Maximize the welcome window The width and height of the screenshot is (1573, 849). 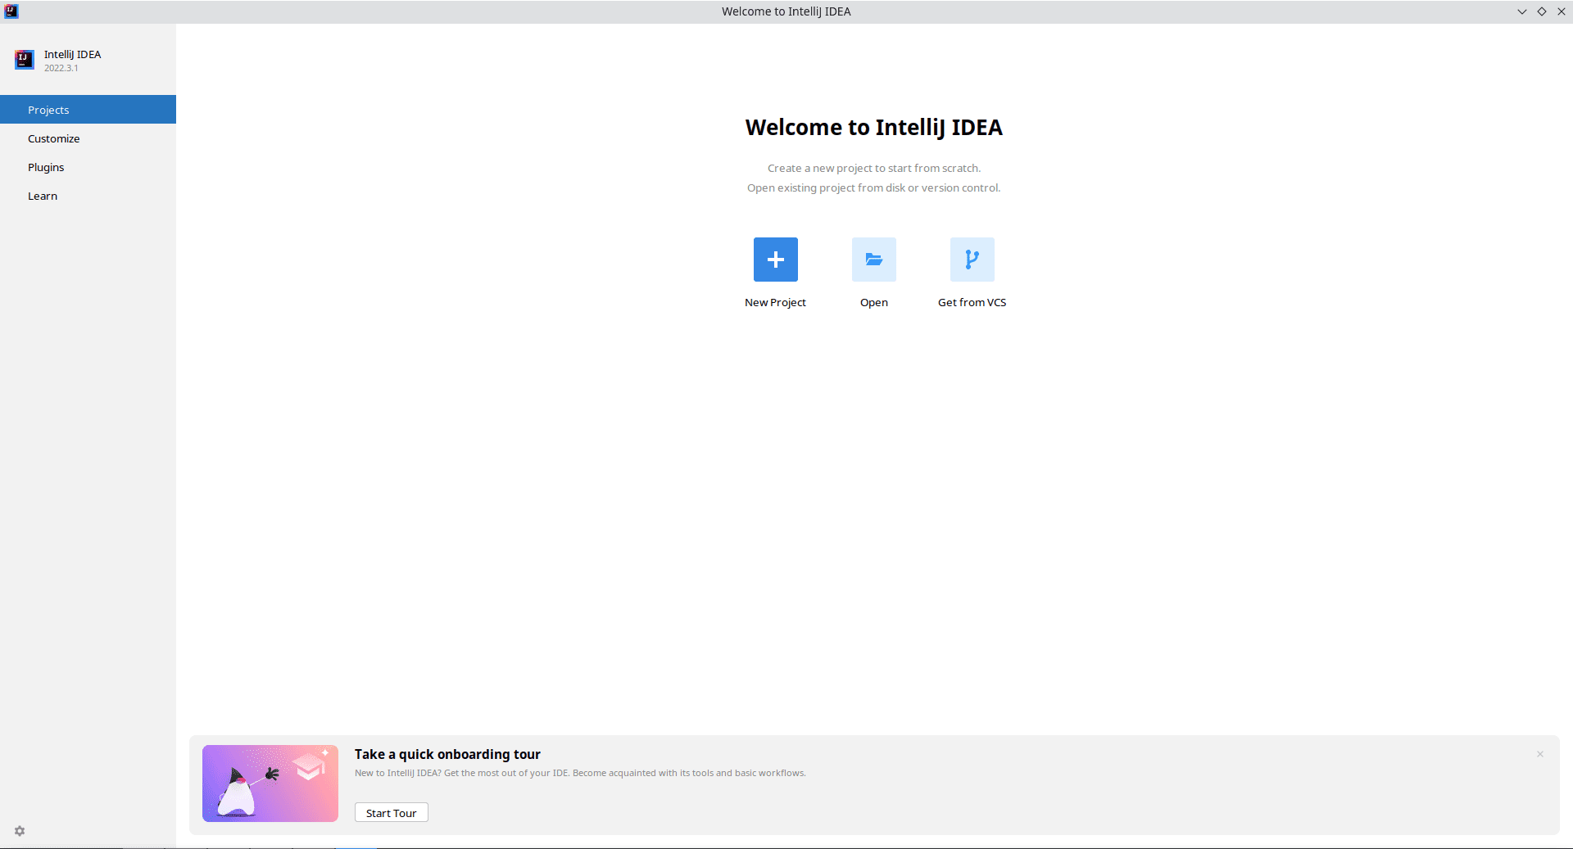(x=1542, y=11)
